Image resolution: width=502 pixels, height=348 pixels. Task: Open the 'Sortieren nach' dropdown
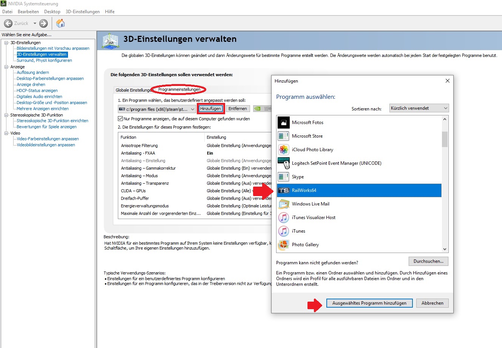419,108
